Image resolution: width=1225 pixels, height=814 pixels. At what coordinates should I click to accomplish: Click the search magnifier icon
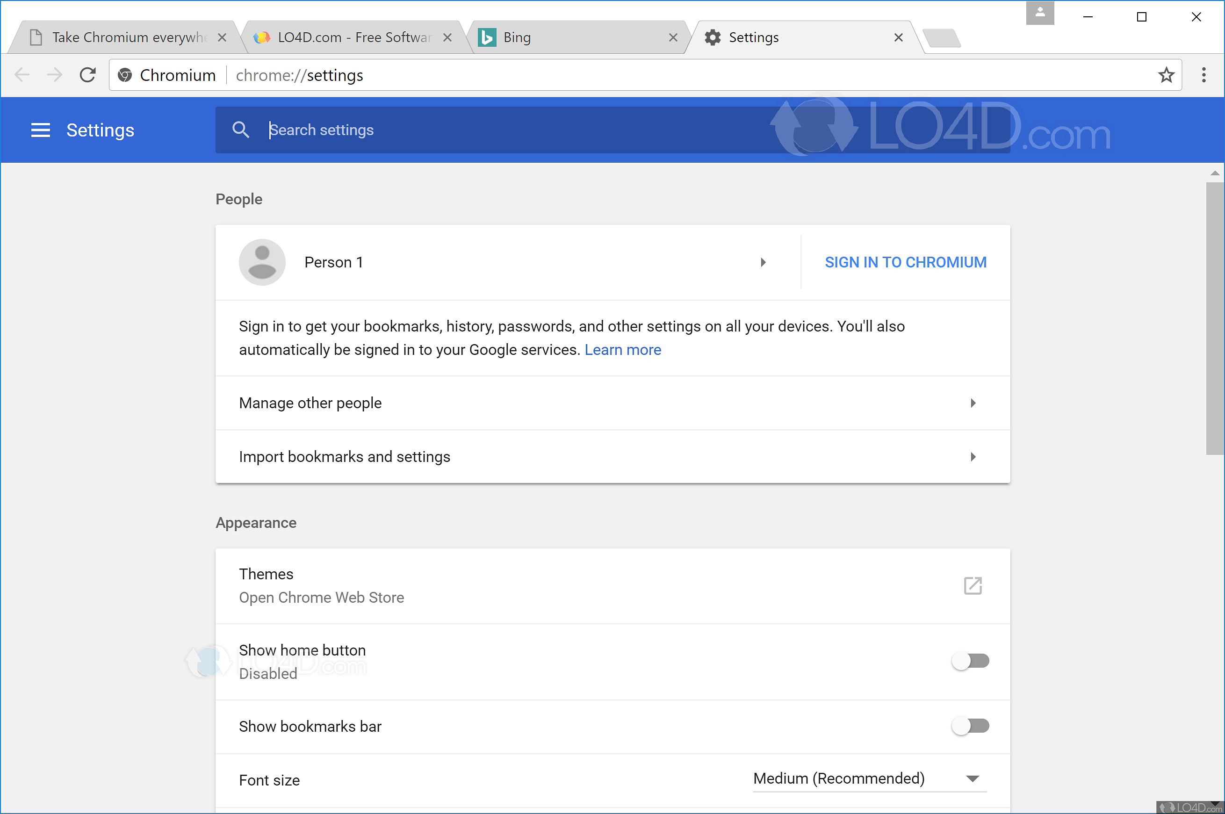coord(240,130)
